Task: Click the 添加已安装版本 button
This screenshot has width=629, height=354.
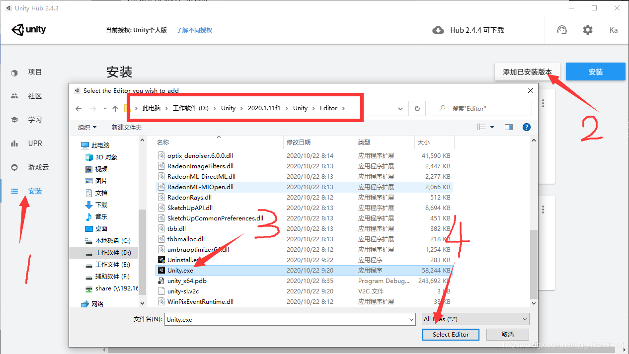Action: pyautogui.click(x=527, y=71)
